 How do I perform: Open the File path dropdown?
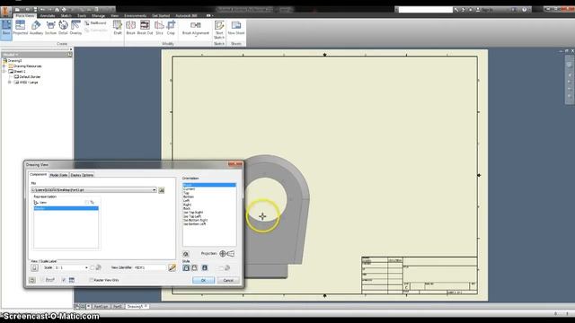(x=154, y=190)
